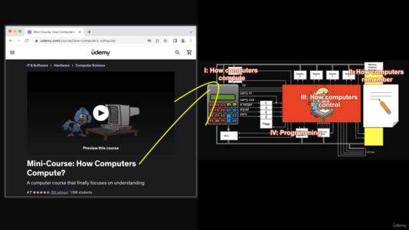Click the five-star rating display
Screen dimensions: 409x230
tap(41, 192)
